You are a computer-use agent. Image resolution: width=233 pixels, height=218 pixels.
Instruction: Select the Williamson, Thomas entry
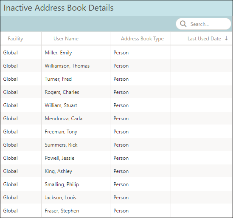[67, 66]
